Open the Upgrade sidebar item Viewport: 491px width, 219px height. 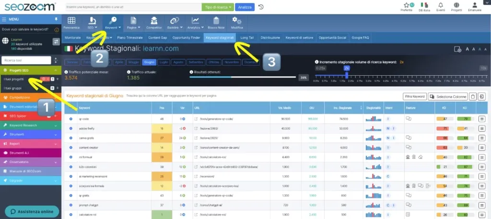[31, 181]
